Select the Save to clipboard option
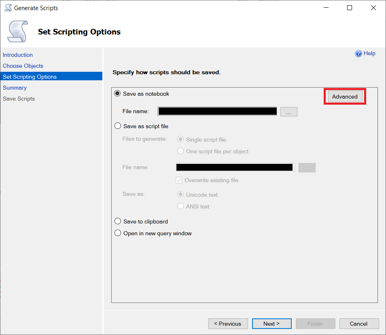Image resolution: width=386 pixels, height=335 pixels. [x=117, y=221]
